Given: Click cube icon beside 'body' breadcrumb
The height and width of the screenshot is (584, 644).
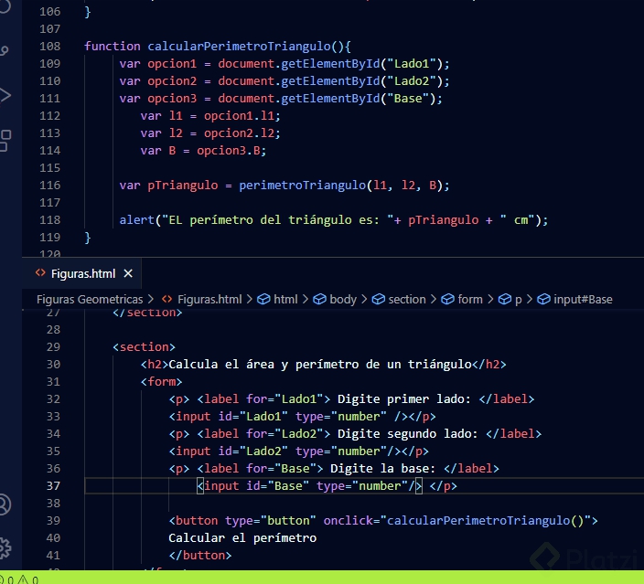Looking at the screenshot, I should 319,299.
